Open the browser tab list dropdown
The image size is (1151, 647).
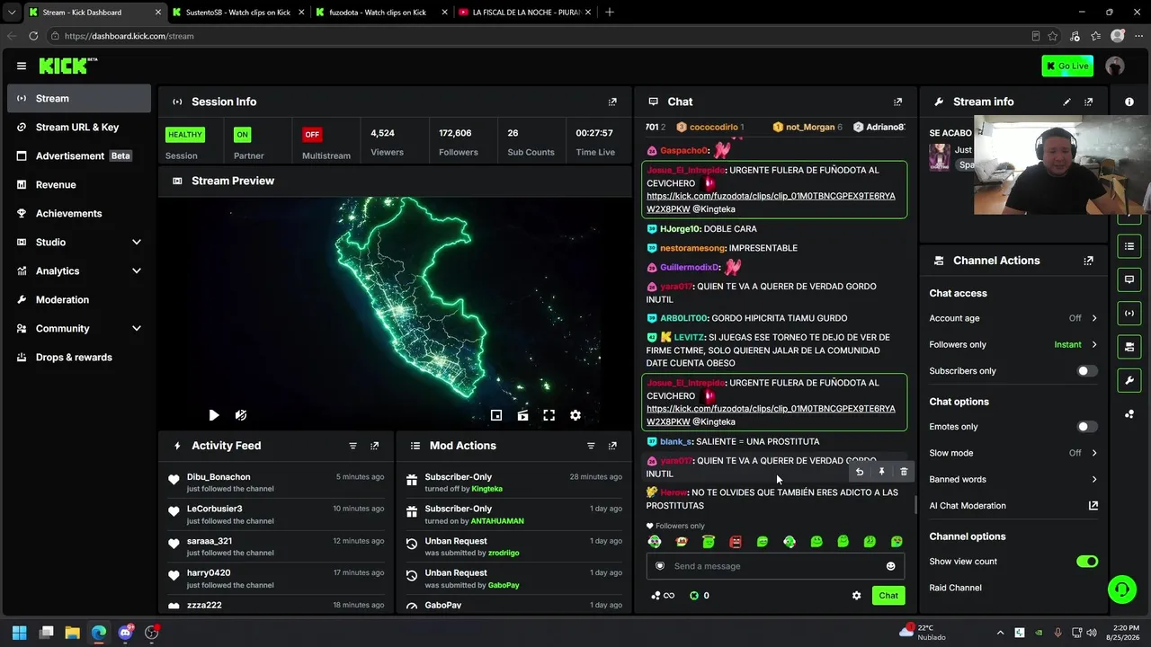(12, 13)
